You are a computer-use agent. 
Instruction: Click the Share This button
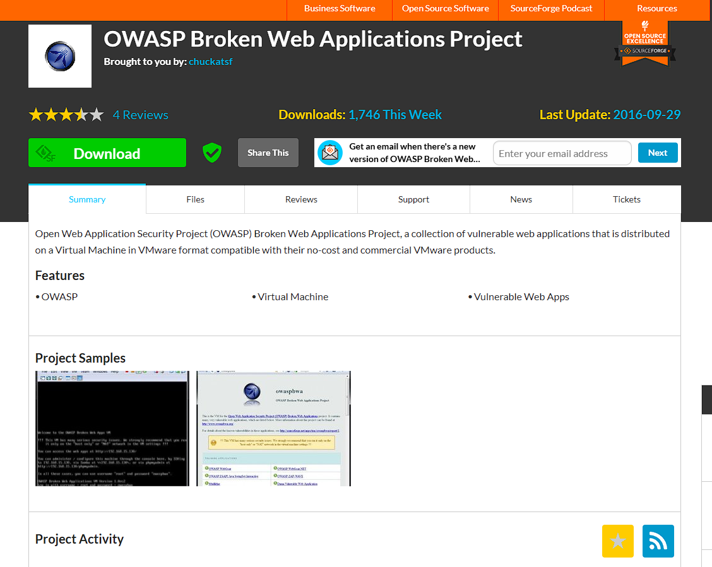(x=268, y=153)
